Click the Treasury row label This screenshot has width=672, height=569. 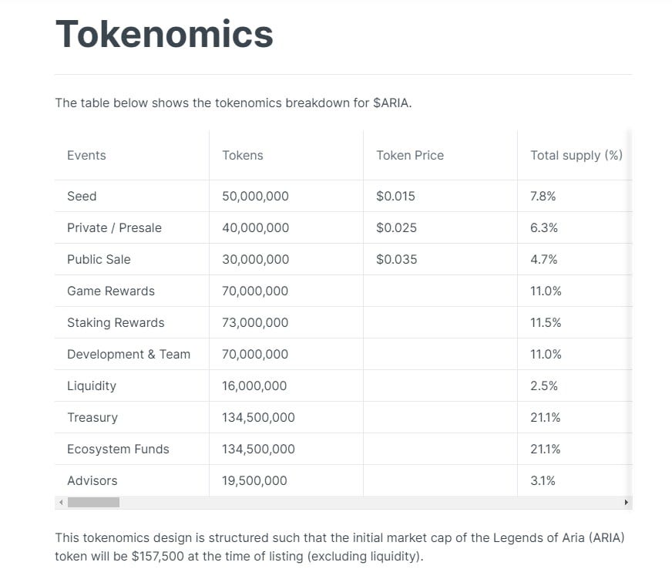click(x=92, y=418)
